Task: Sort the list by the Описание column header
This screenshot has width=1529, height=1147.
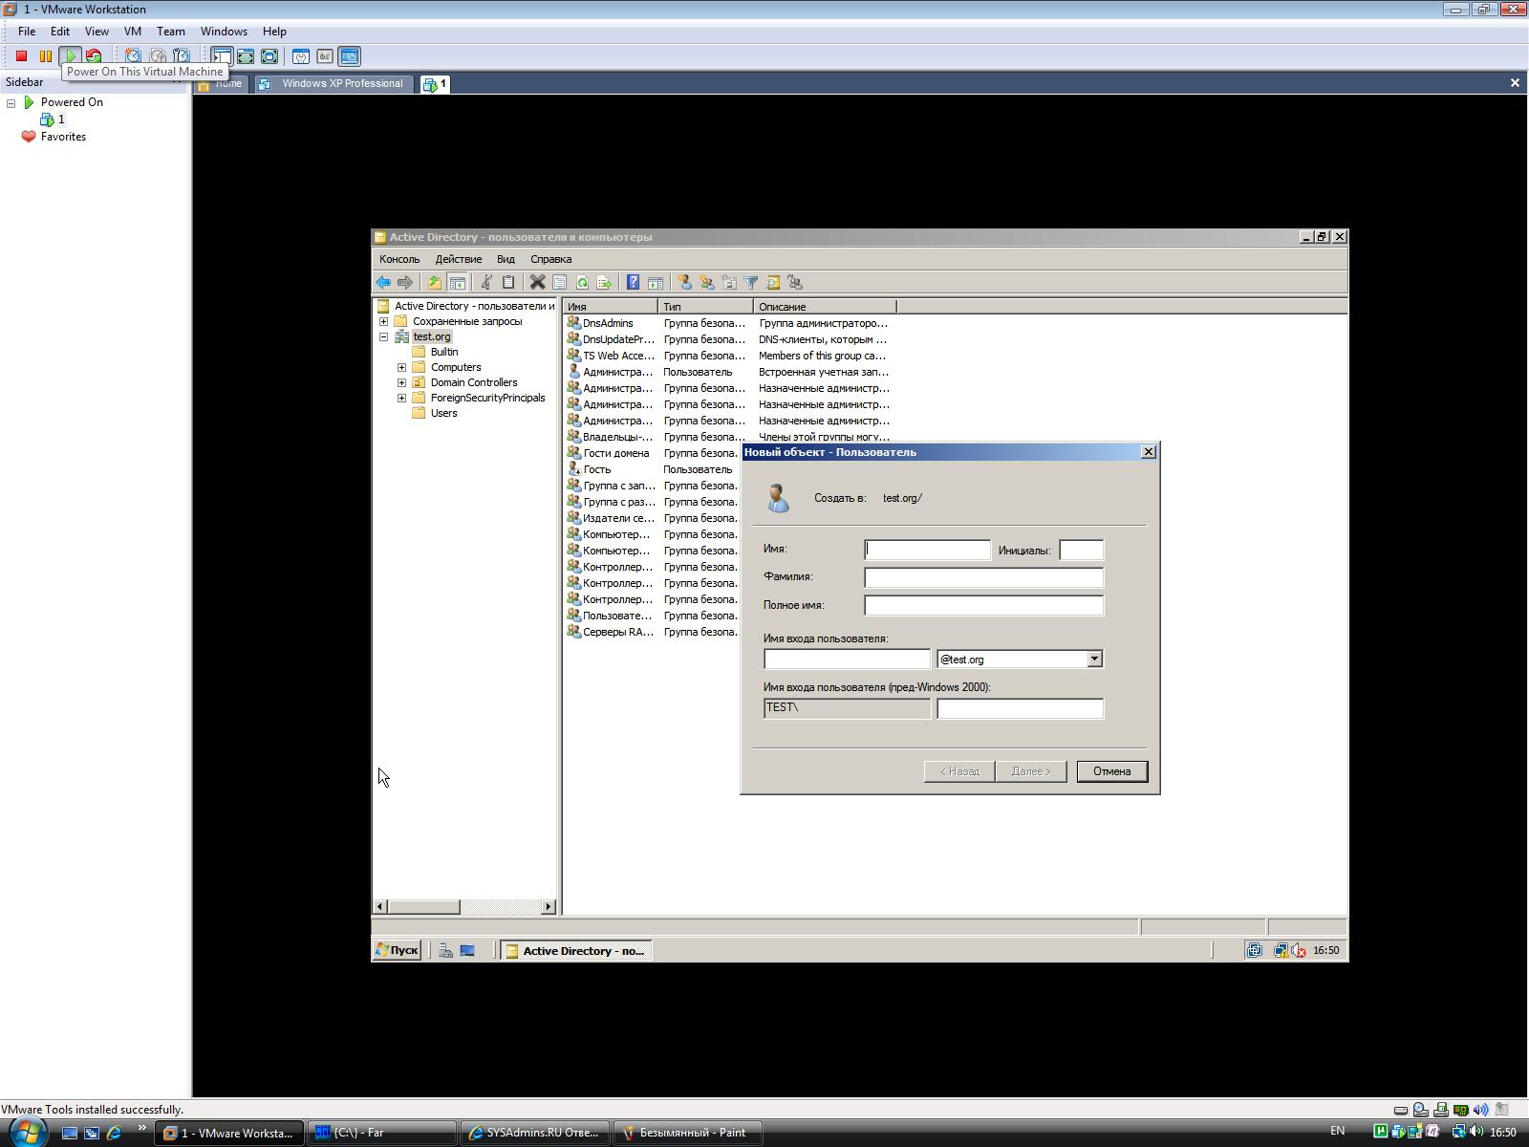Action: click(x=825, y=307)
